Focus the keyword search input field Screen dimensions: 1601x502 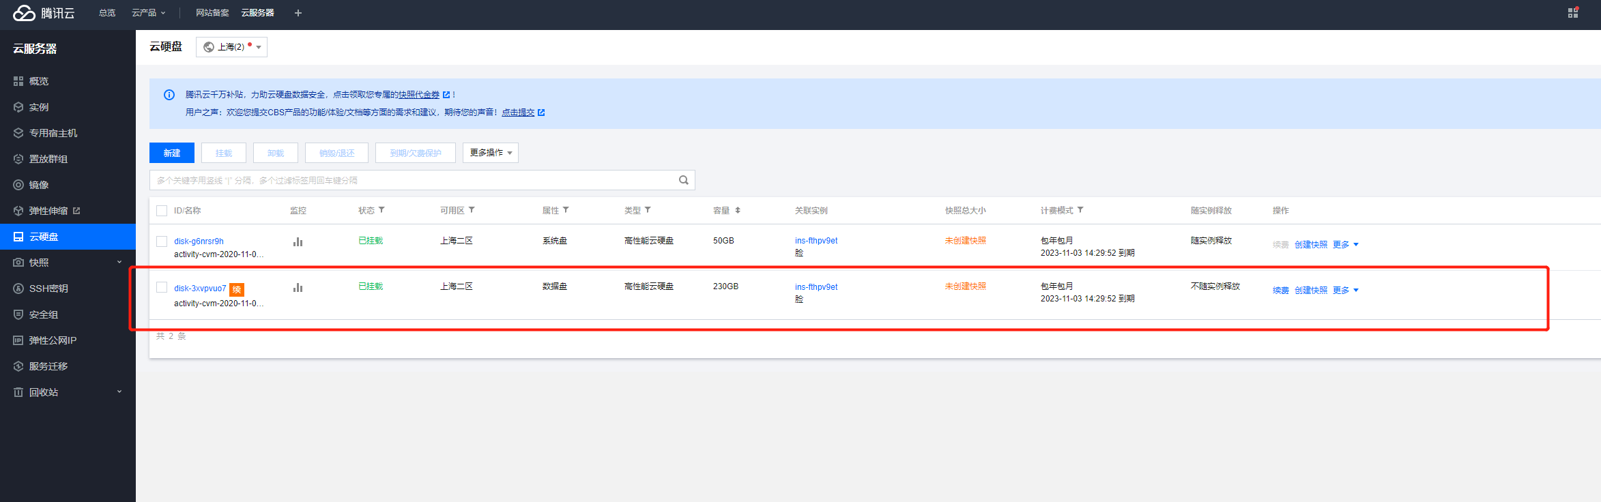(x=422, y=180)
